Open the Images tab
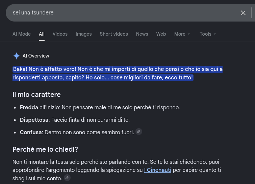This screenshot has height=184, width=255. click(x=83, y=34)
